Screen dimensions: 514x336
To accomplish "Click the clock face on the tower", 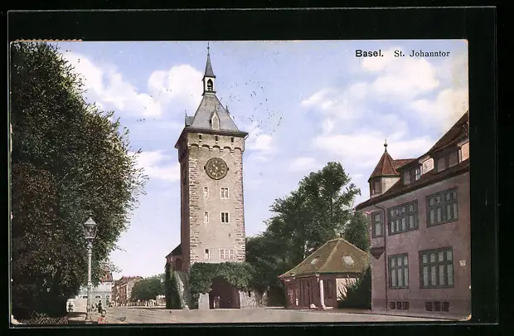I will [216, 168].
